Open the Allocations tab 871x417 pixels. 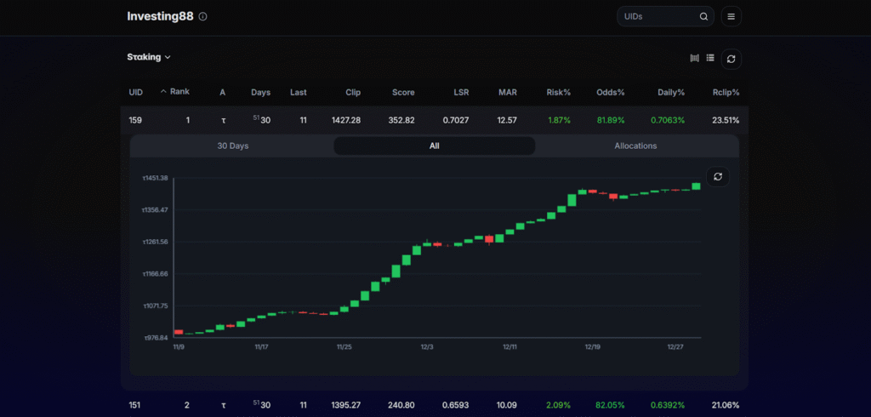[635, 146]
